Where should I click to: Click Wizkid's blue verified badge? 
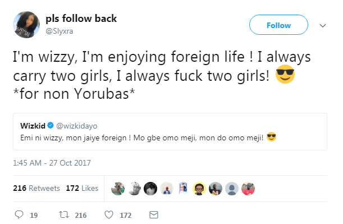coord(51,125)
